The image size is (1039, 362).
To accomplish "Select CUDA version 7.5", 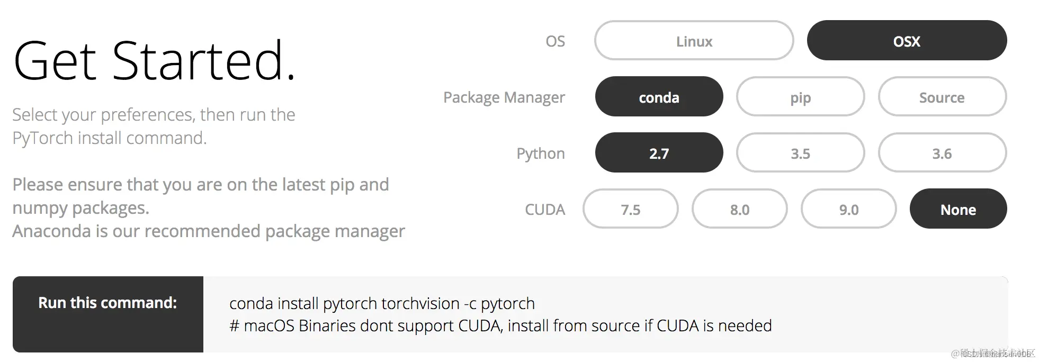I will (630, 209).
